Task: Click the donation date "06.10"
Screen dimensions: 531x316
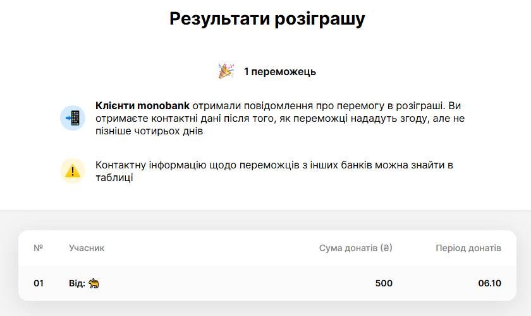Action: pyautogui.click(x=489, y=283)
